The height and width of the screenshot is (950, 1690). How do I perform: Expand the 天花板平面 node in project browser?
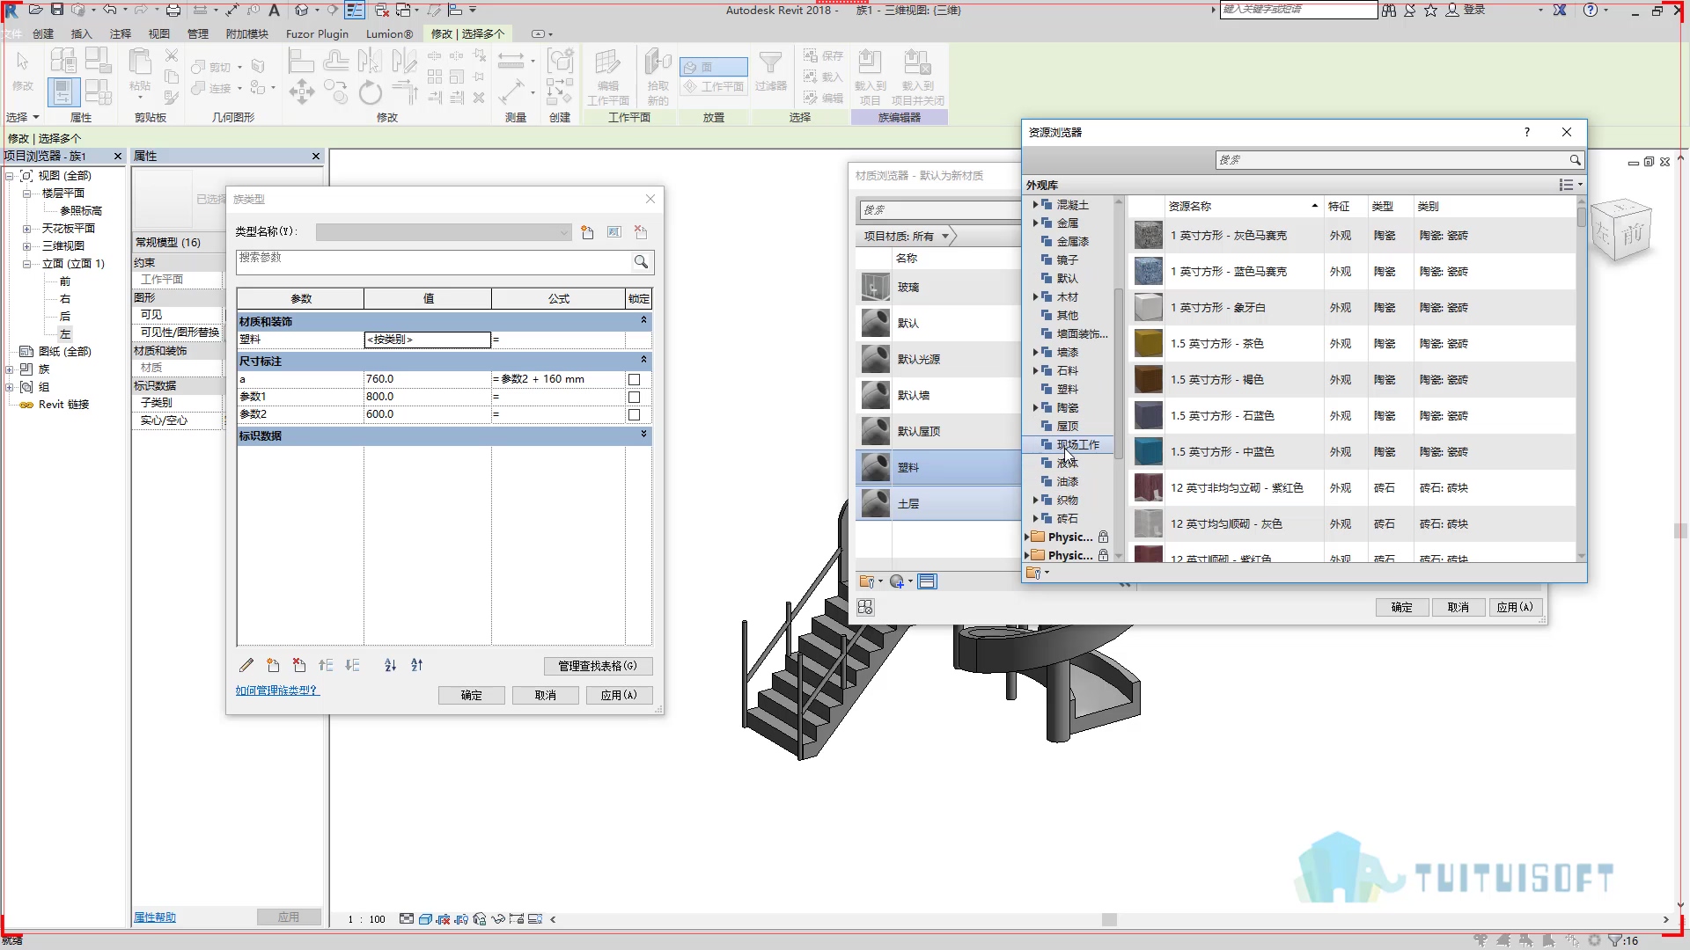(x=26, y=228)
